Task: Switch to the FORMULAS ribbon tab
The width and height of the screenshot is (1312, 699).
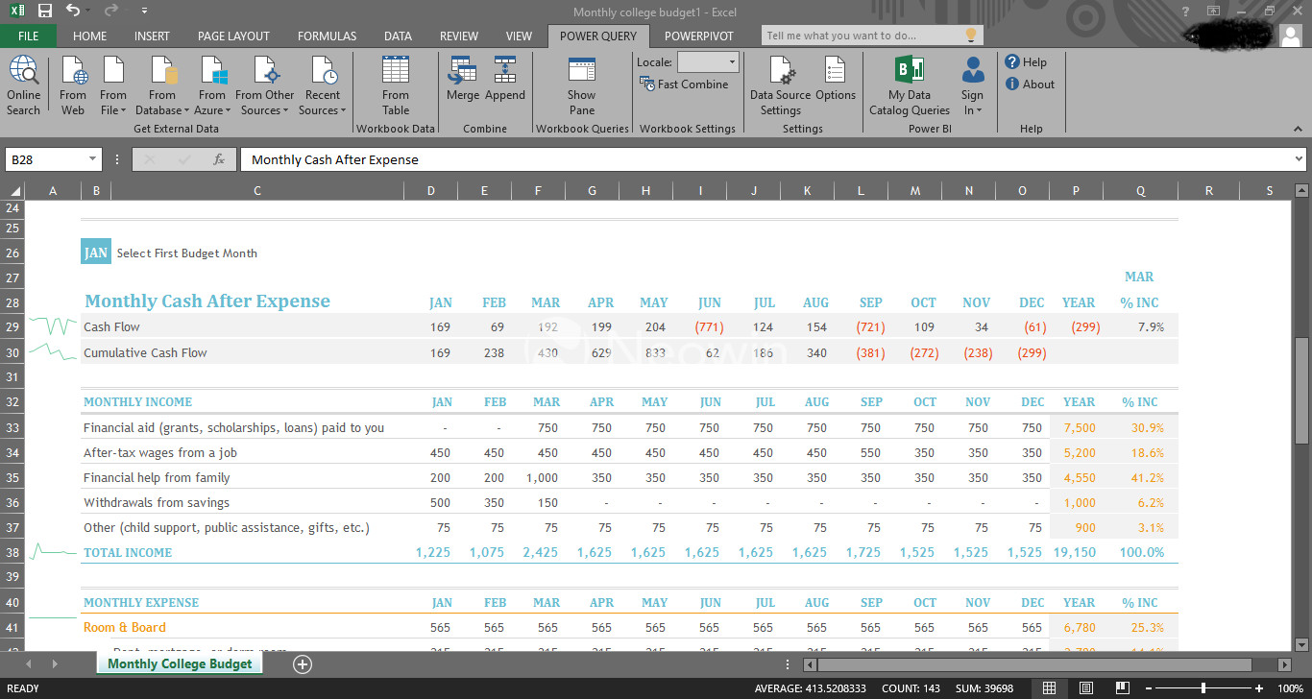Action: pyautogui.click(x=327, y=36)
